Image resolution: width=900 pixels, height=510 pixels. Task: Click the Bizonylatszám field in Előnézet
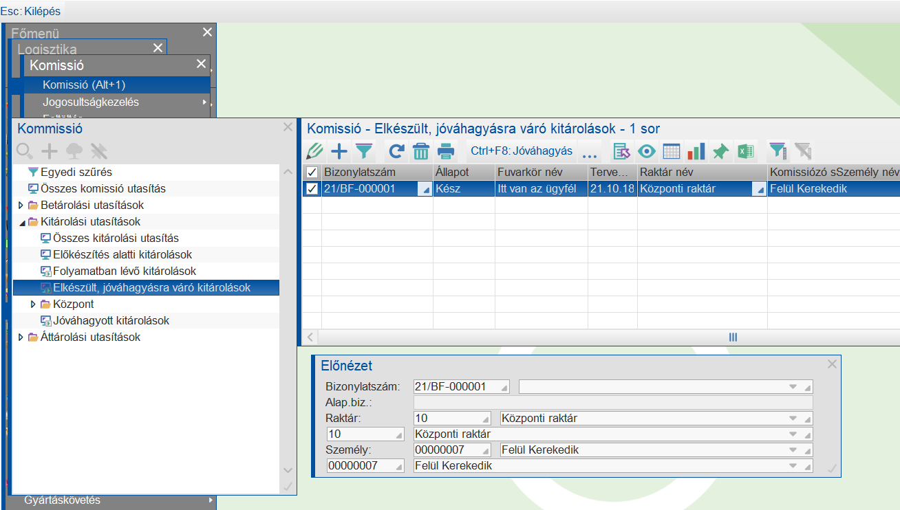click(462, 386)
